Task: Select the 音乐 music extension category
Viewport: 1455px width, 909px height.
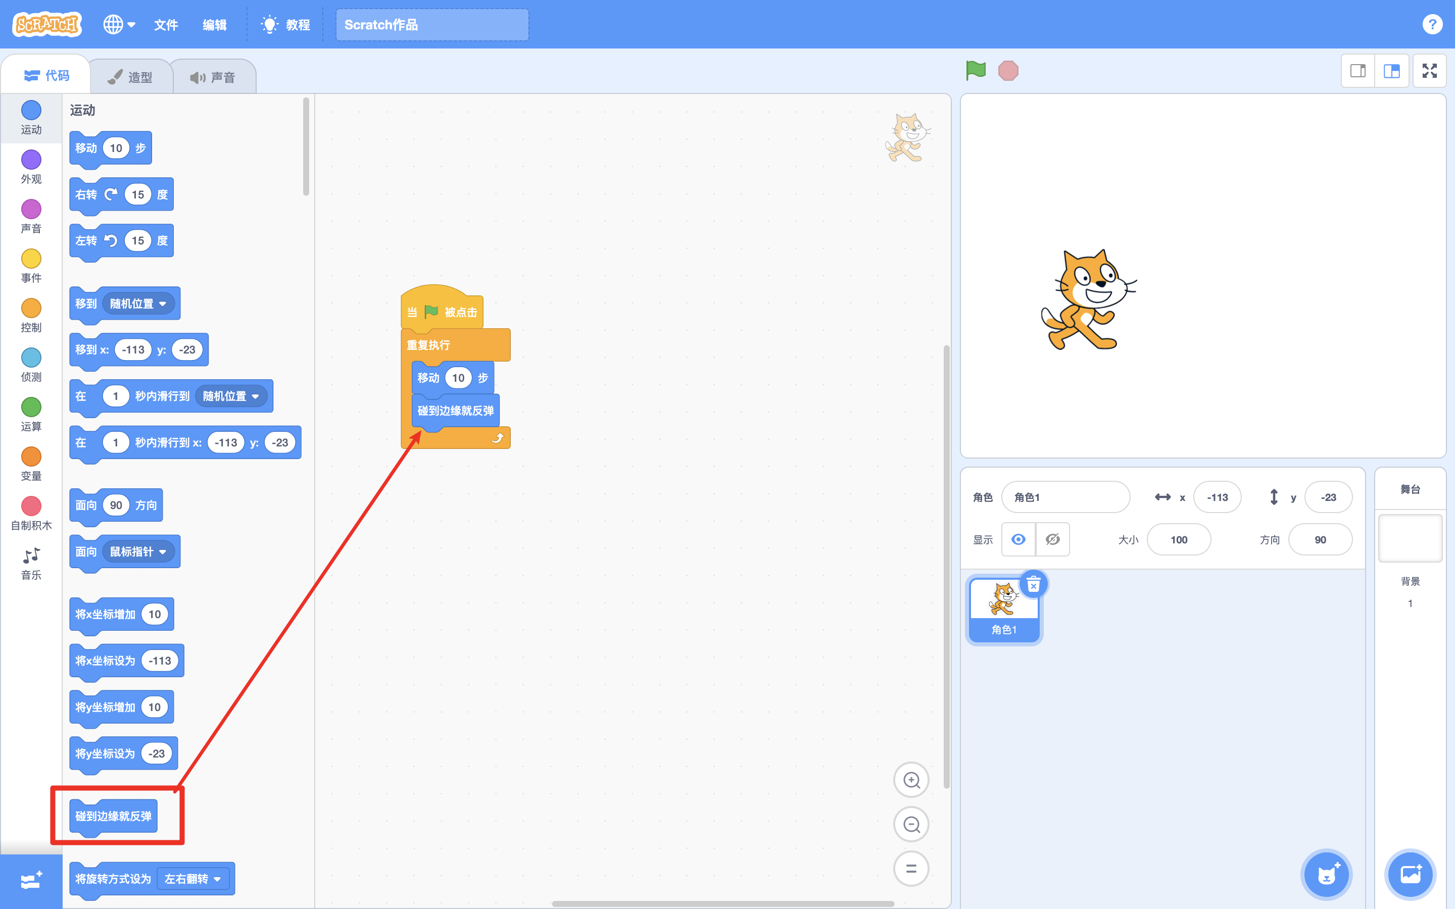Action: (x=31, y=563)
